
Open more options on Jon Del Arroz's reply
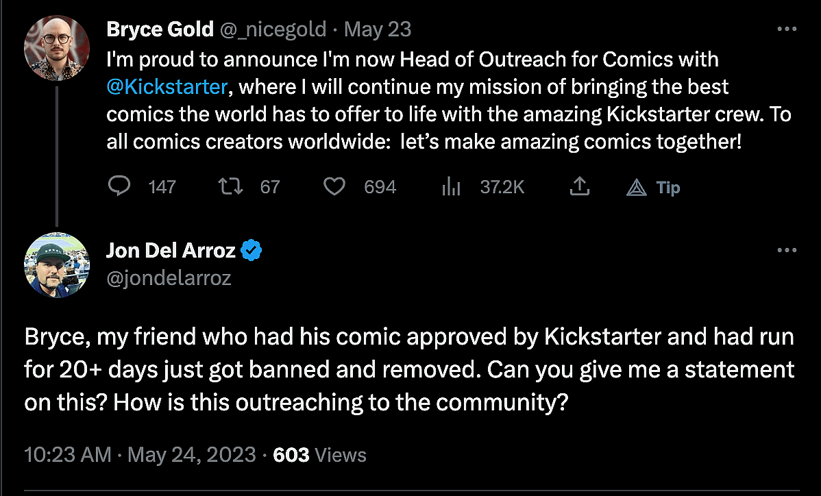(786, 251)
